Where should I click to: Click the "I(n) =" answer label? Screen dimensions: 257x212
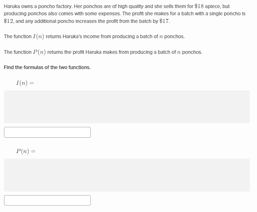pos(25,83)
